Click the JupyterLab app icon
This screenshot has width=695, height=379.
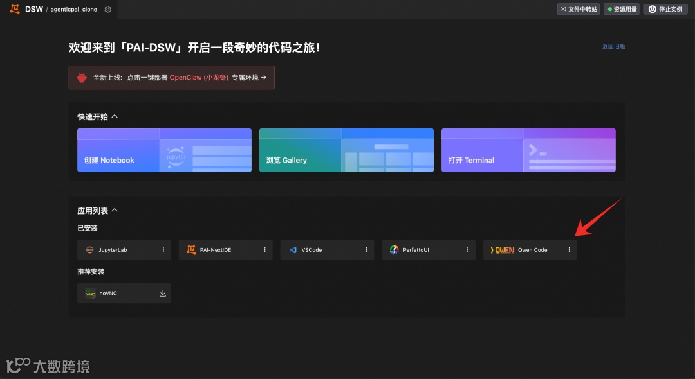pyautogui.click(x=90, y=250)
